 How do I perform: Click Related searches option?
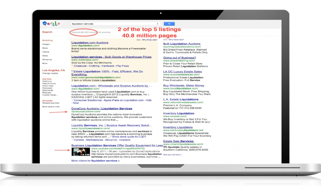pos(51,103)
